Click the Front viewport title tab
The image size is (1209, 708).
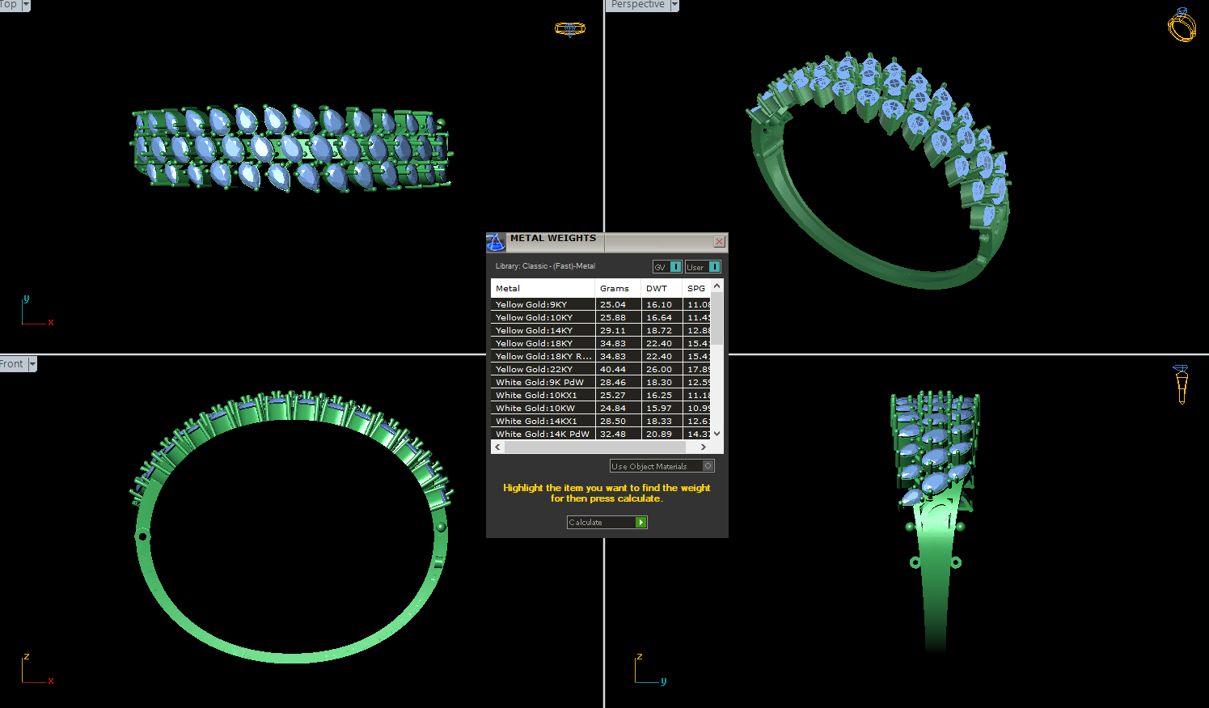tap(12, 364)
